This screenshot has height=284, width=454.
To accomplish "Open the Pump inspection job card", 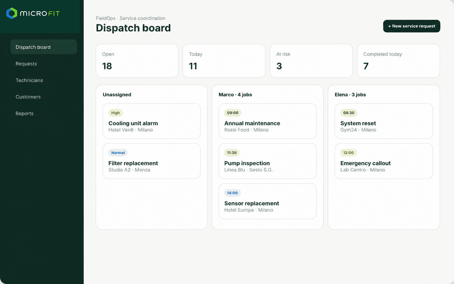I will tap(267, 161).
